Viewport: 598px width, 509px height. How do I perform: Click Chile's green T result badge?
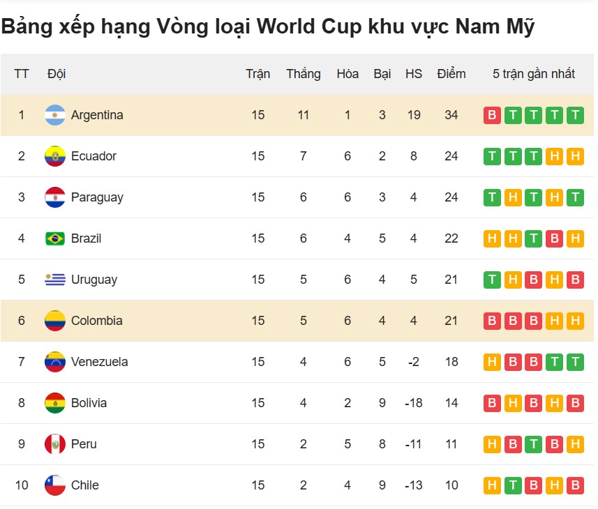(513, 485)
